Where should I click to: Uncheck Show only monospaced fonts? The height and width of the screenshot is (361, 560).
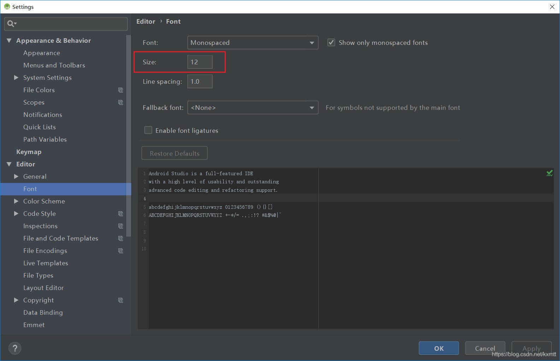(x=331, y=42)
